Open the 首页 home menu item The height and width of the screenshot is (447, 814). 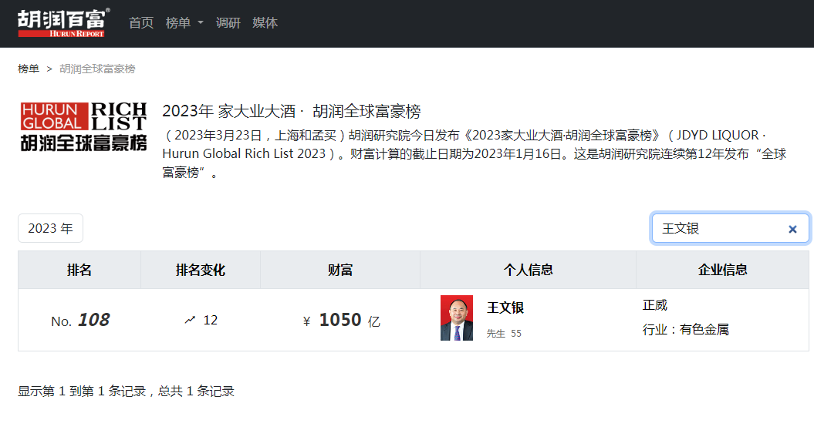point(141,23)
